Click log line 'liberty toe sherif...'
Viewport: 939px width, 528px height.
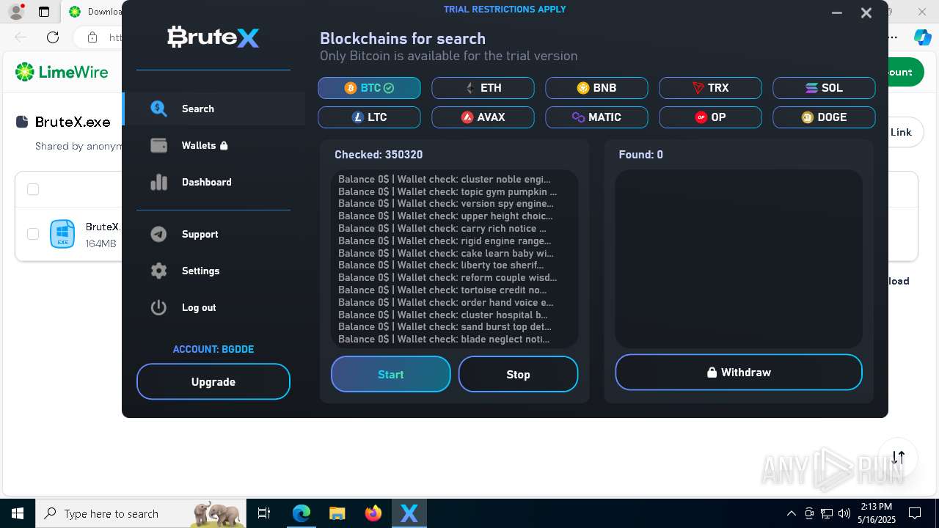(x=441, y=265)
